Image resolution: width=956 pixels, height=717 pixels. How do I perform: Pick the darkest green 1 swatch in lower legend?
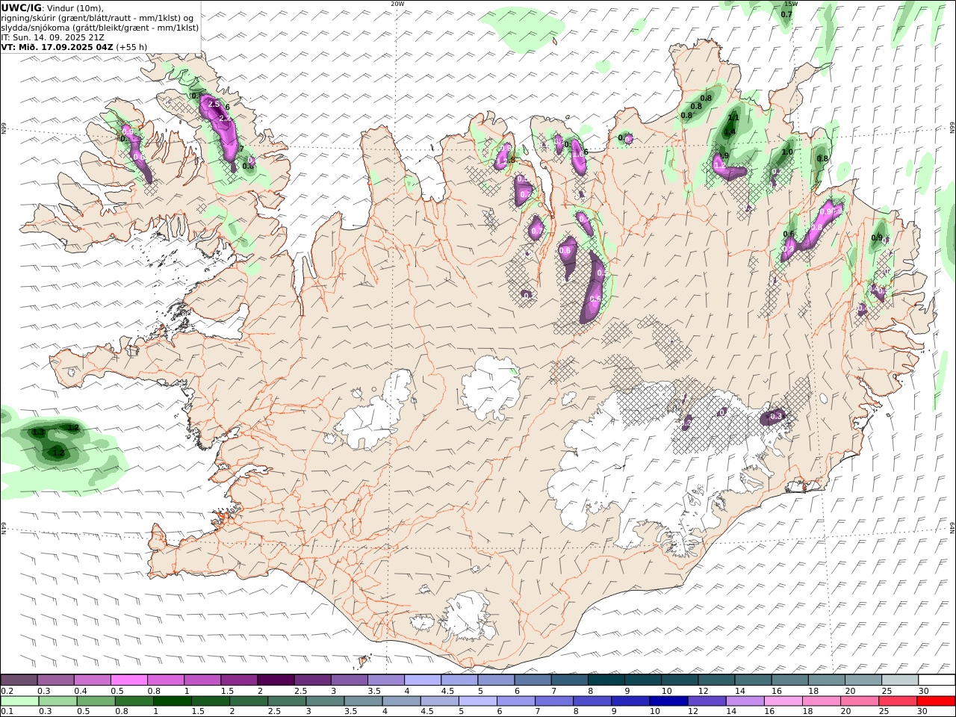172,701
